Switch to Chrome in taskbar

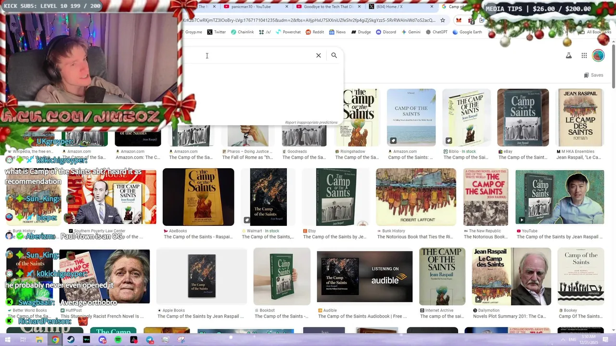[x=55, y=340]
